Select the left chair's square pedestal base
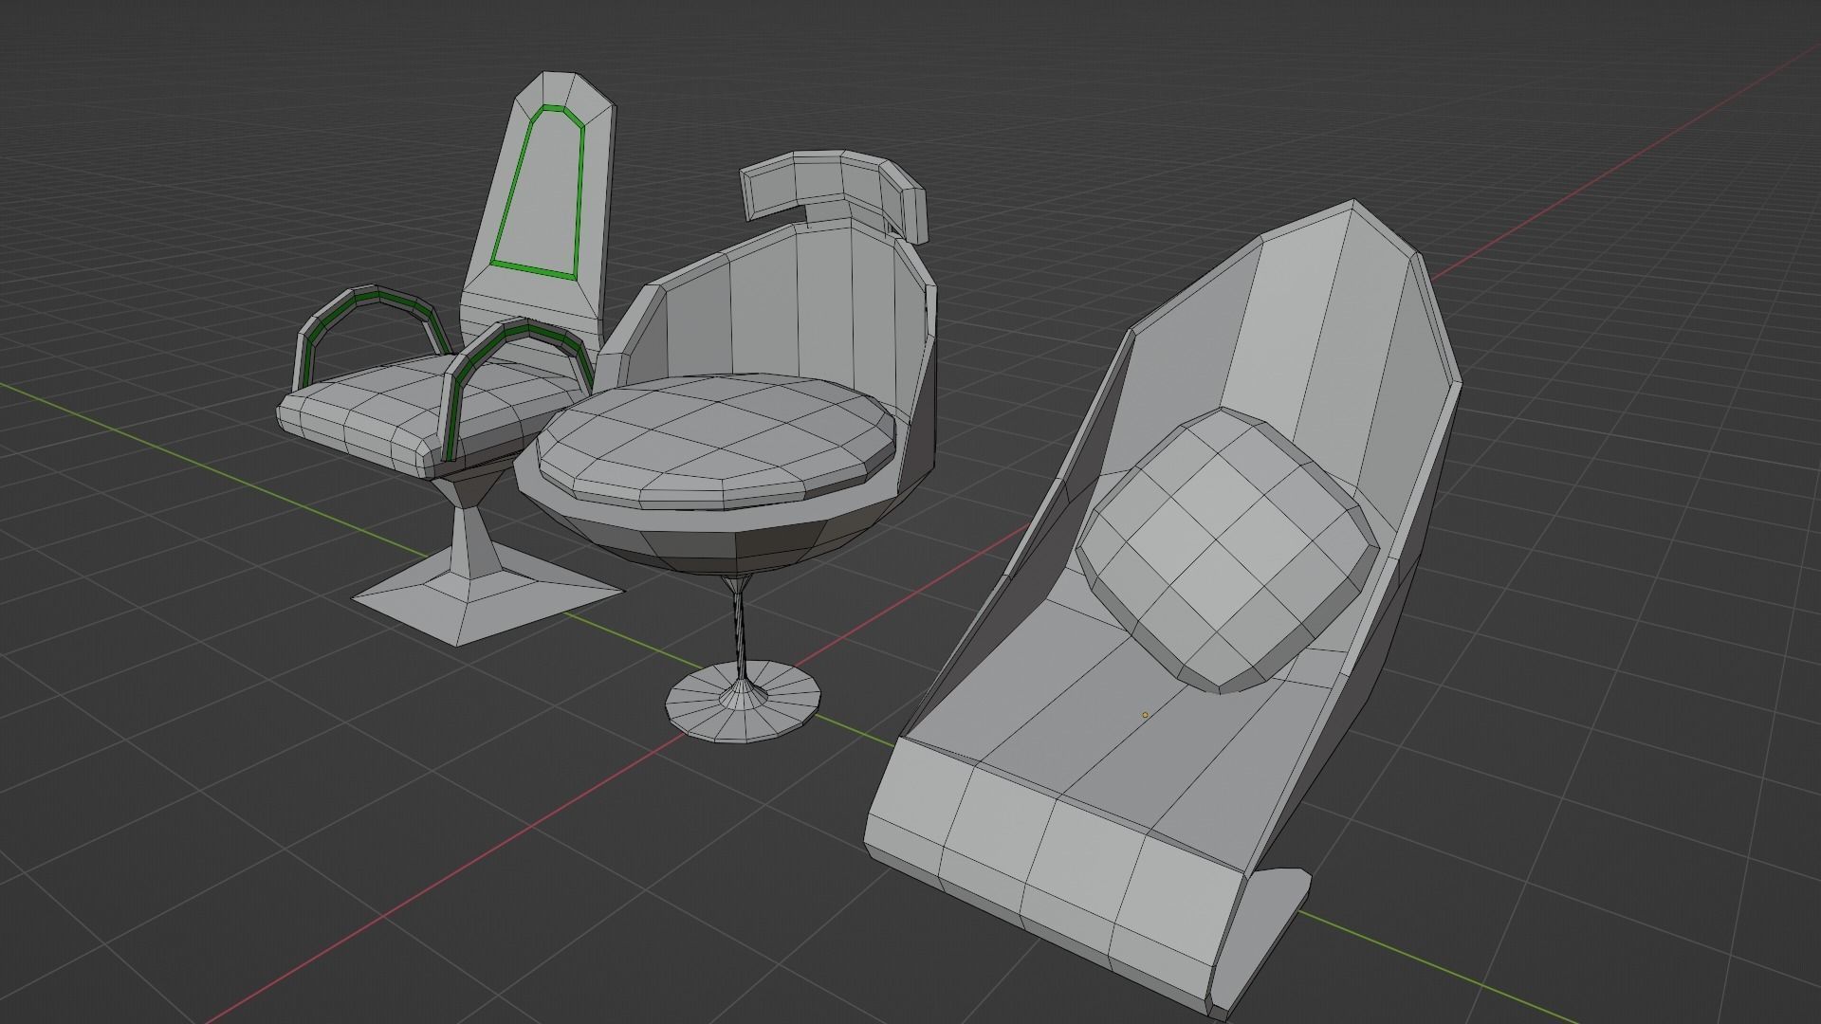Viewport: 1821px width, 1024px height. (x=446, y=597)
